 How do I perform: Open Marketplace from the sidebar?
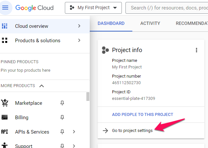pos(28,103)
